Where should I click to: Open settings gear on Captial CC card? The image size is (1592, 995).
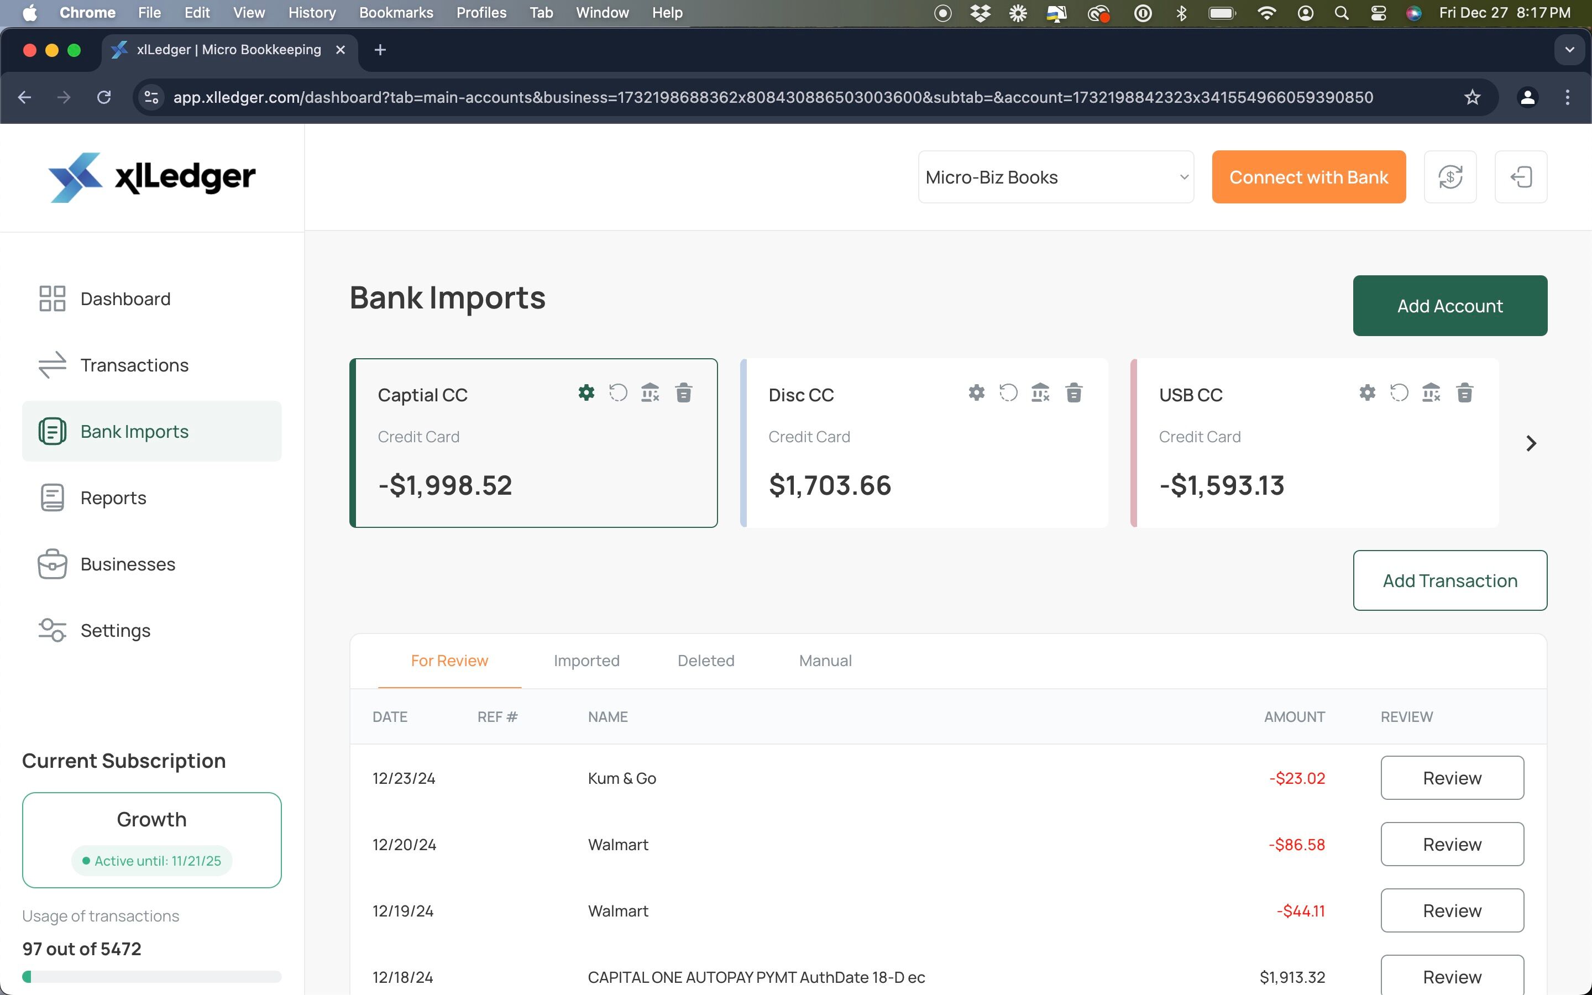(586, 393)
